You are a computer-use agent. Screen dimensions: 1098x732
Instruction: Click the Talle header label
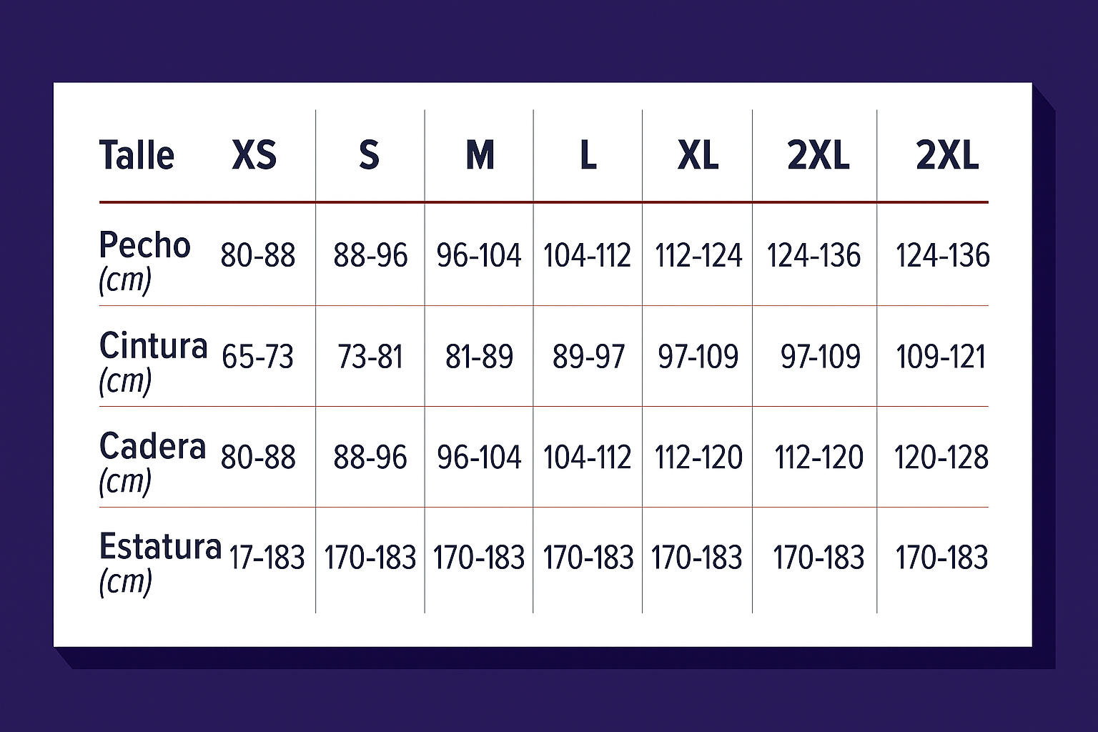point(137,155)
